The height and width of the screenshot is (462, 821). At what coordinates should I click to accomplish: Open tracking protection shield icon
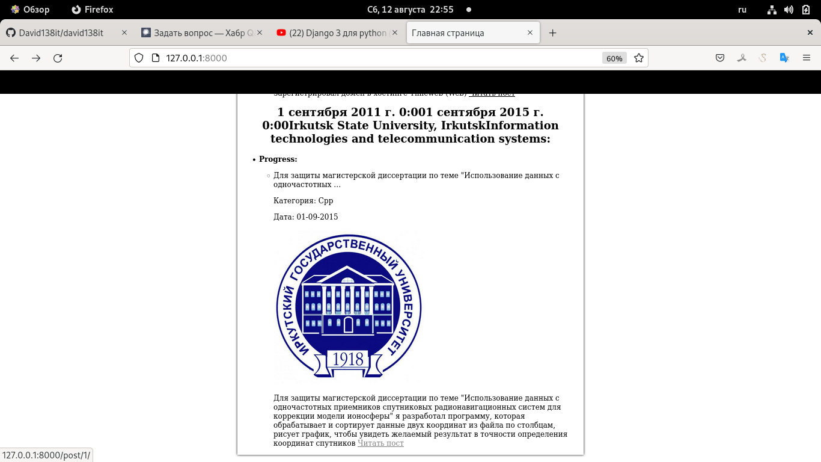(139, 58)
